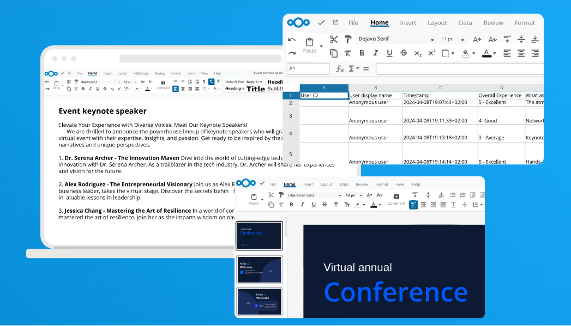Open the Function Wizard fx icon

[x=340, y=69]
